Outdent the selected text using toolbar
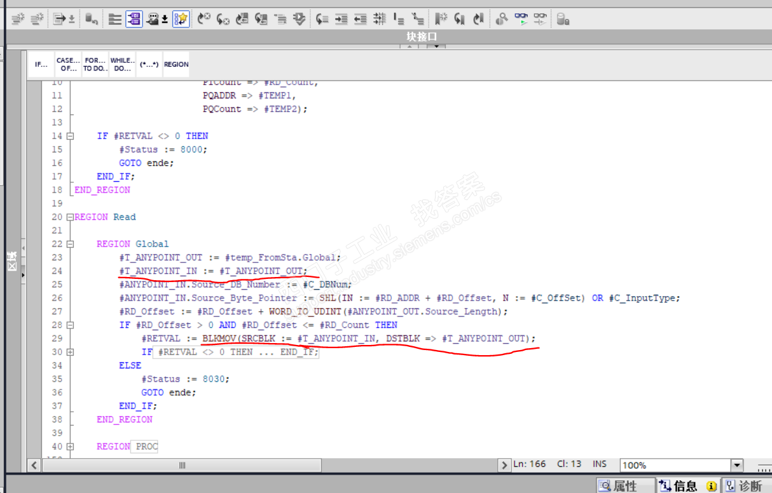The height and width of the screenshot is (493, 772). [x=361, y=19]
